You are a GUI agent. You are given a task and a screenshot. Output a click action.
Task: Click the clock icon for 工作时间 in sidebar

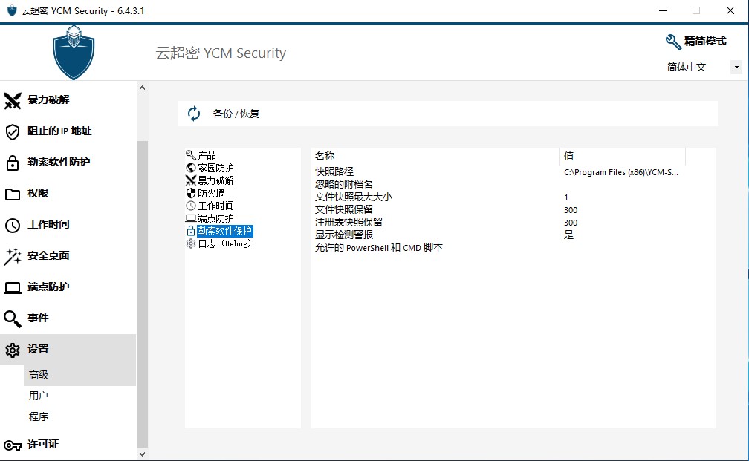pyautogui.click(x=13, y=225)
